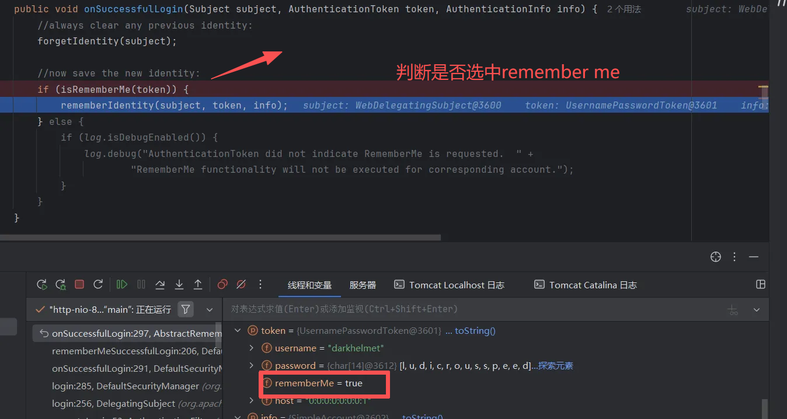Click the Rerun in debug mode icon

[x=61, y=285]
